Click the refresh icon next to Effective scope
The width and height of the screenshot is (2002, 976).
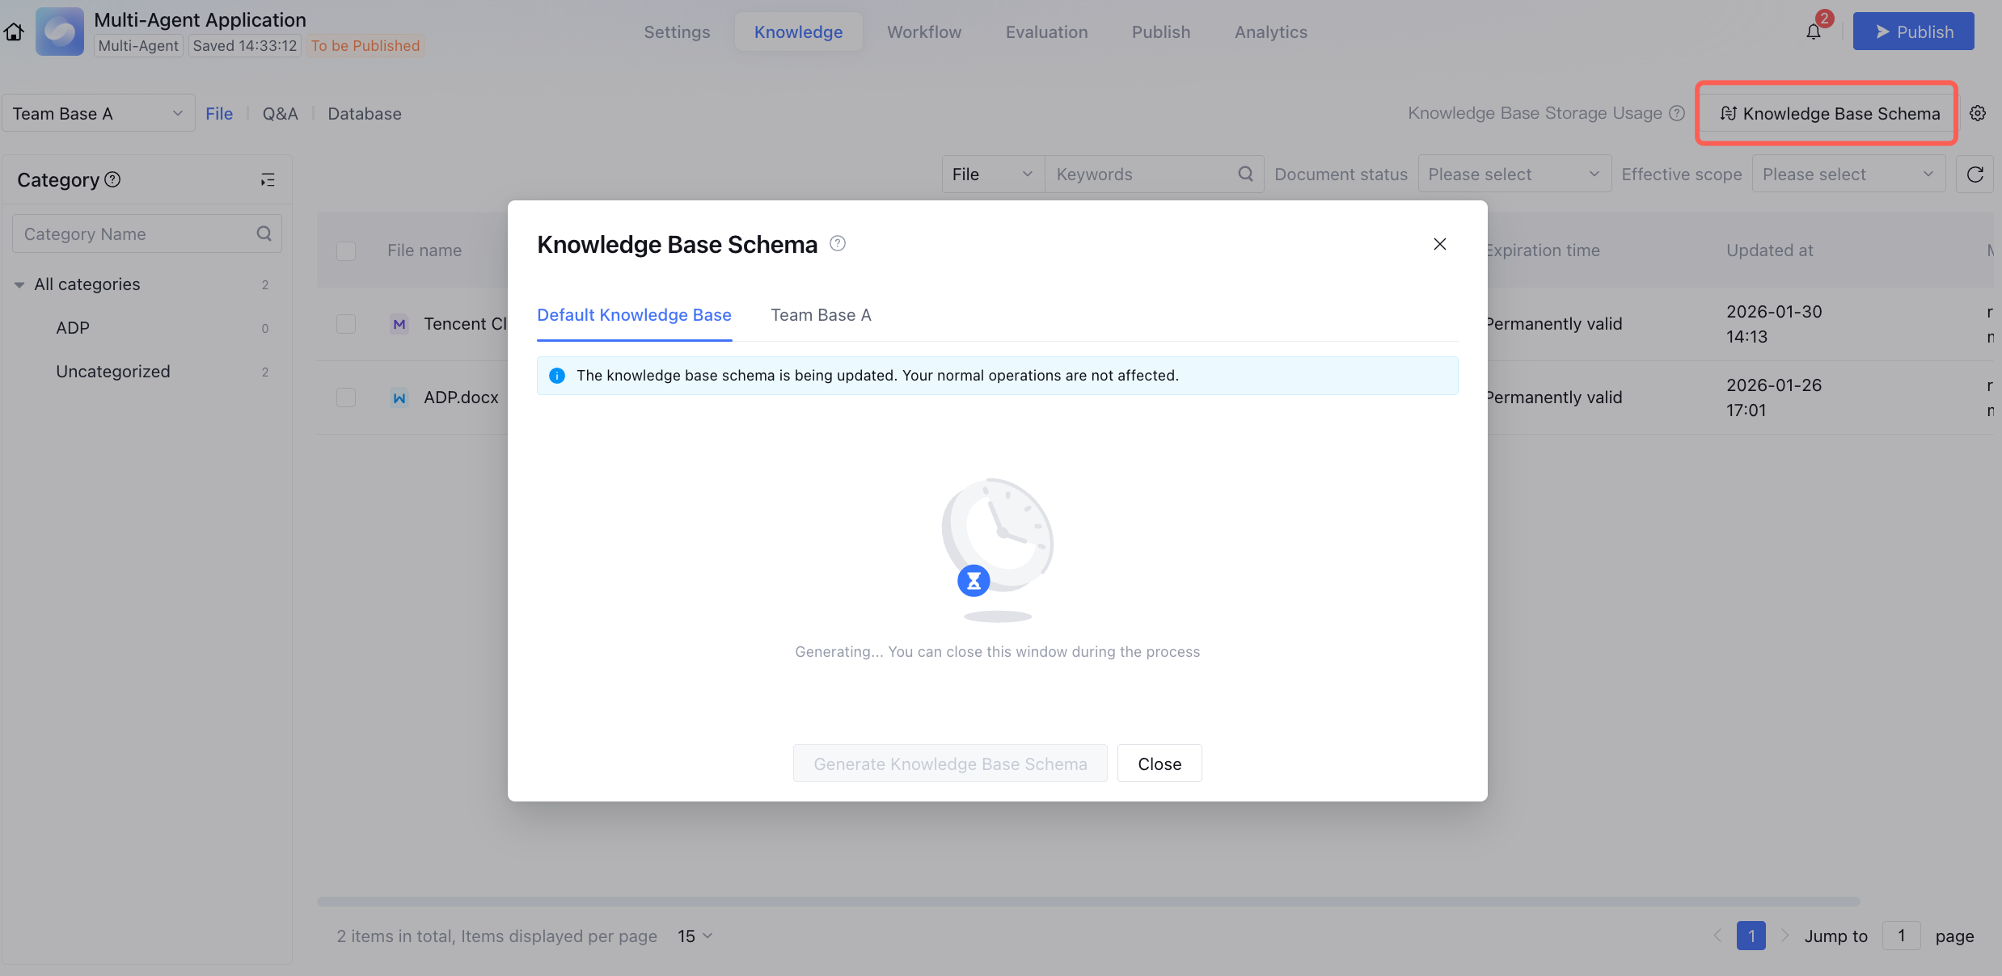(1975, 175)
